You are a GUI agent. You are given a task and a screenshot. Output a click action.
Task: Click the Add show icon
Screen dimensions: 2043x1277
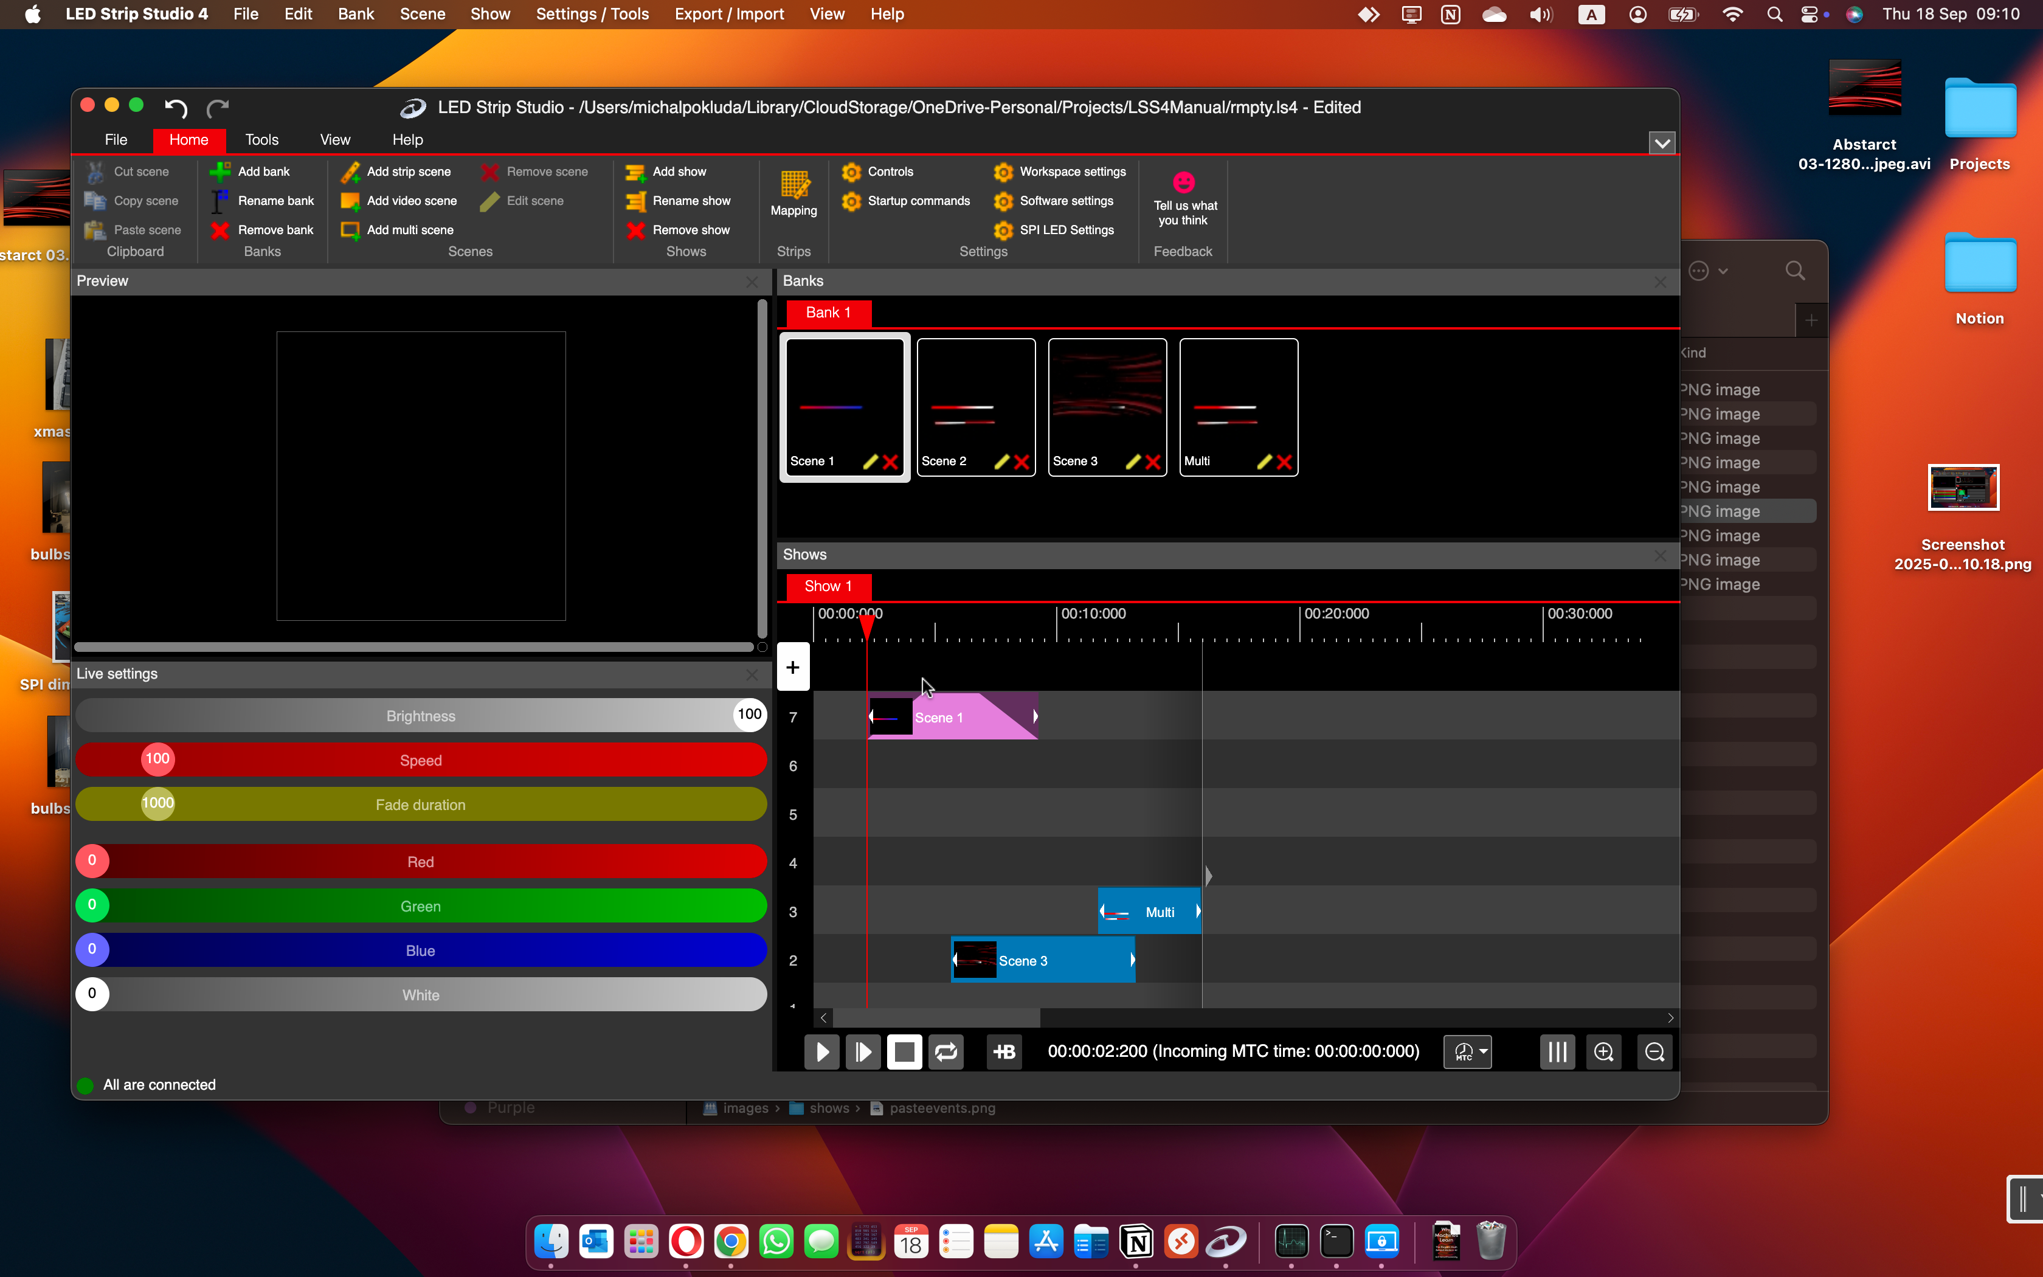pos(635,171)
